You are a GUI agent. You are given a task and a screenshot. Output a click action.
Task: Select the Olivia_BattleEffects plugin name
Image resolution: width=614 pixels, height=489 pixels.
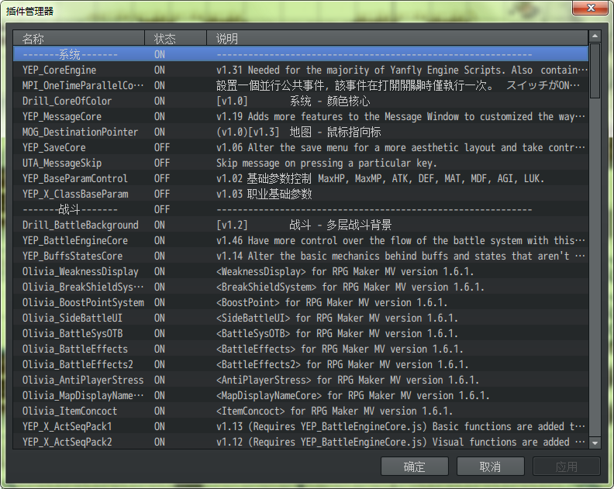pyautogui.click(x=74, y=349)
